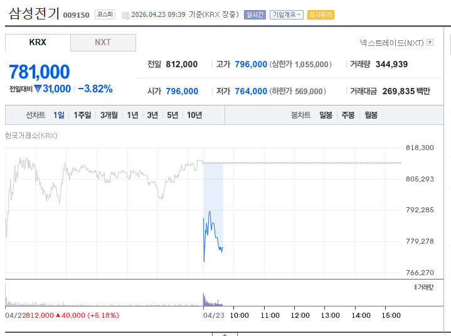
Task: Click the blue down-triangle change indicator
Action: (x=38, y=89)
